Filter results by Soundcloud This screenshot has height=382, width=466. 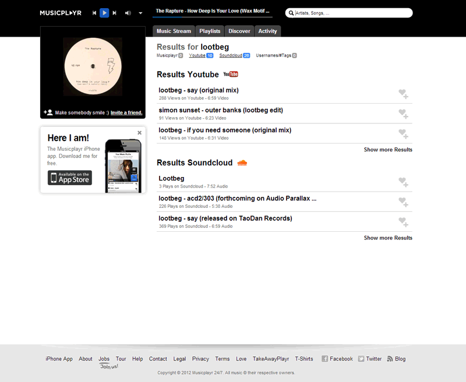[x=235, y=55]
